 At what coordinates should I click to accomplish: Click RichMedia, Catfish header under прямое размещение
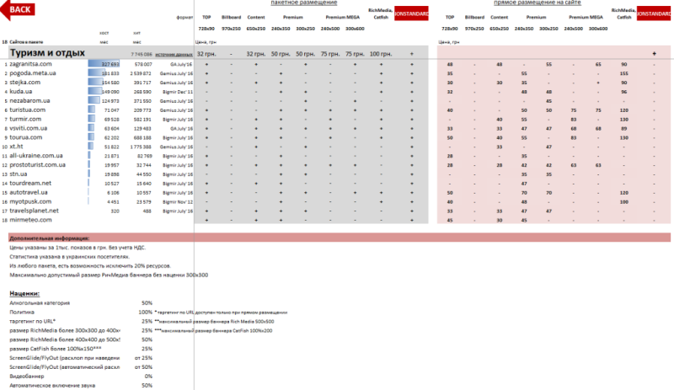click(x=623, y=13)
